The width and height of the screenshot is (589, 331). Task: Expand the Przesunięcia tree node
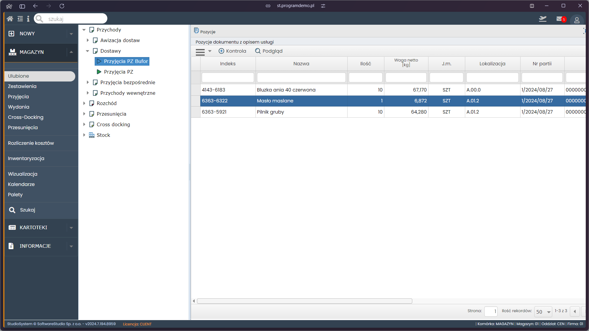[x=84, y=114]
